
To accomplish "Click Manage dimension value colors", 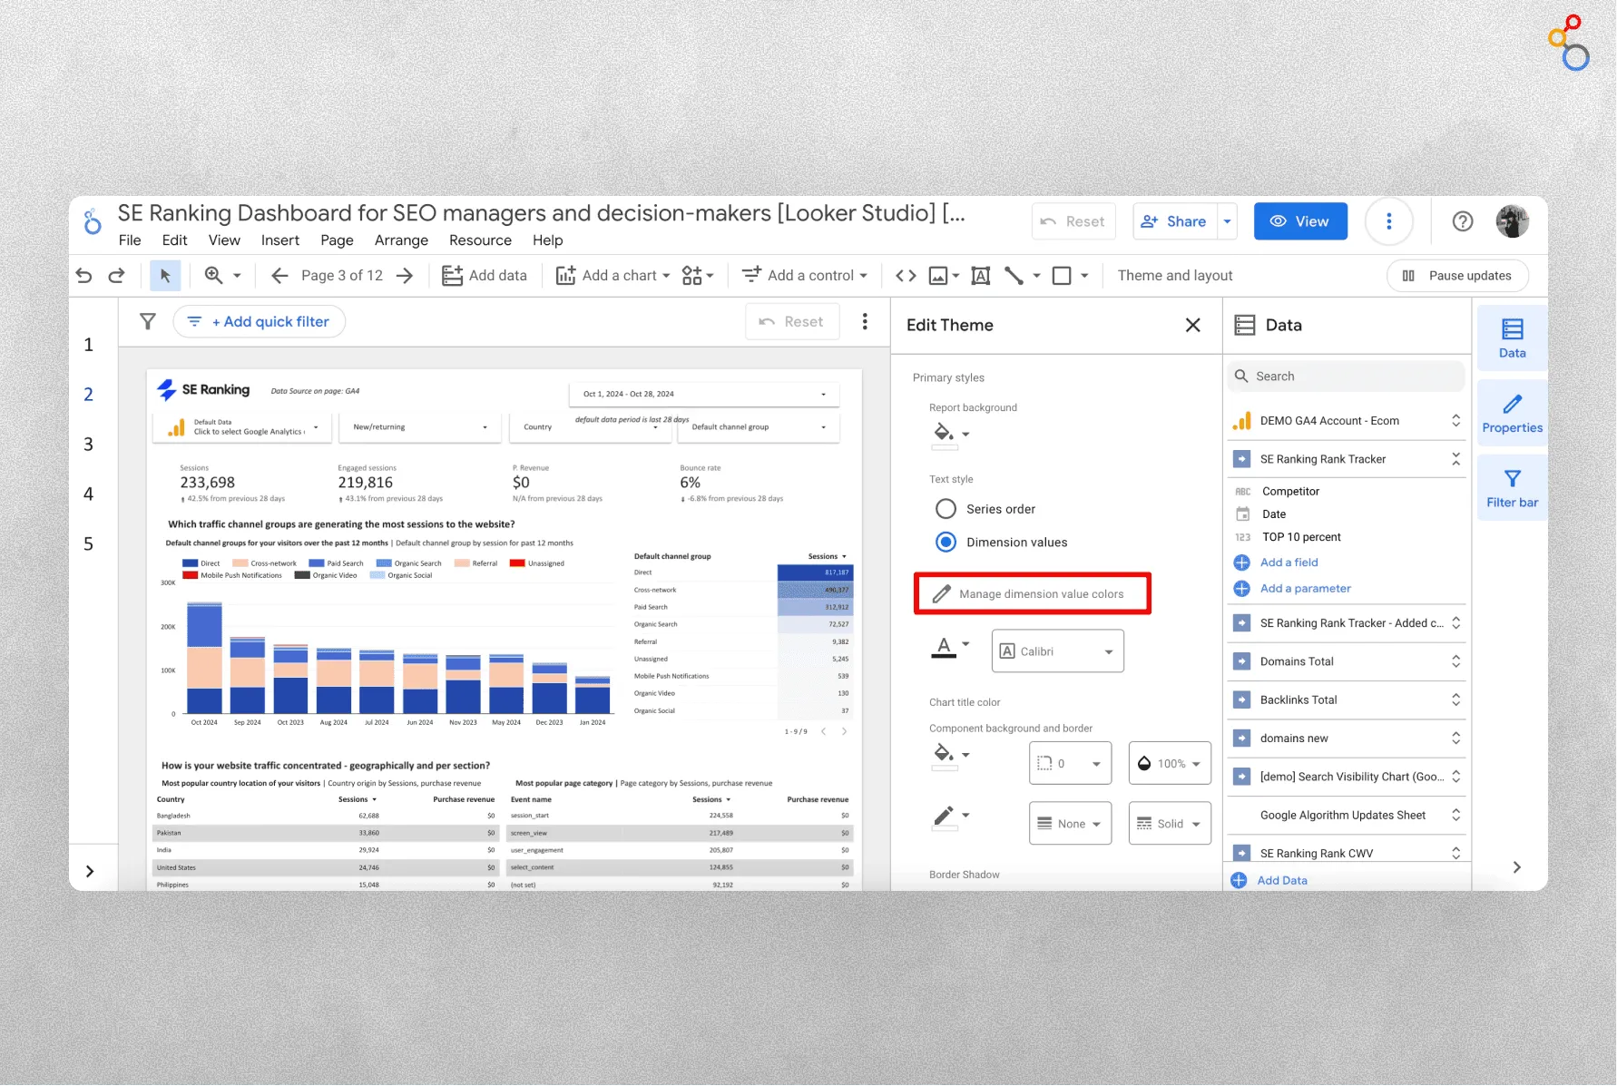I will 1033,594.
